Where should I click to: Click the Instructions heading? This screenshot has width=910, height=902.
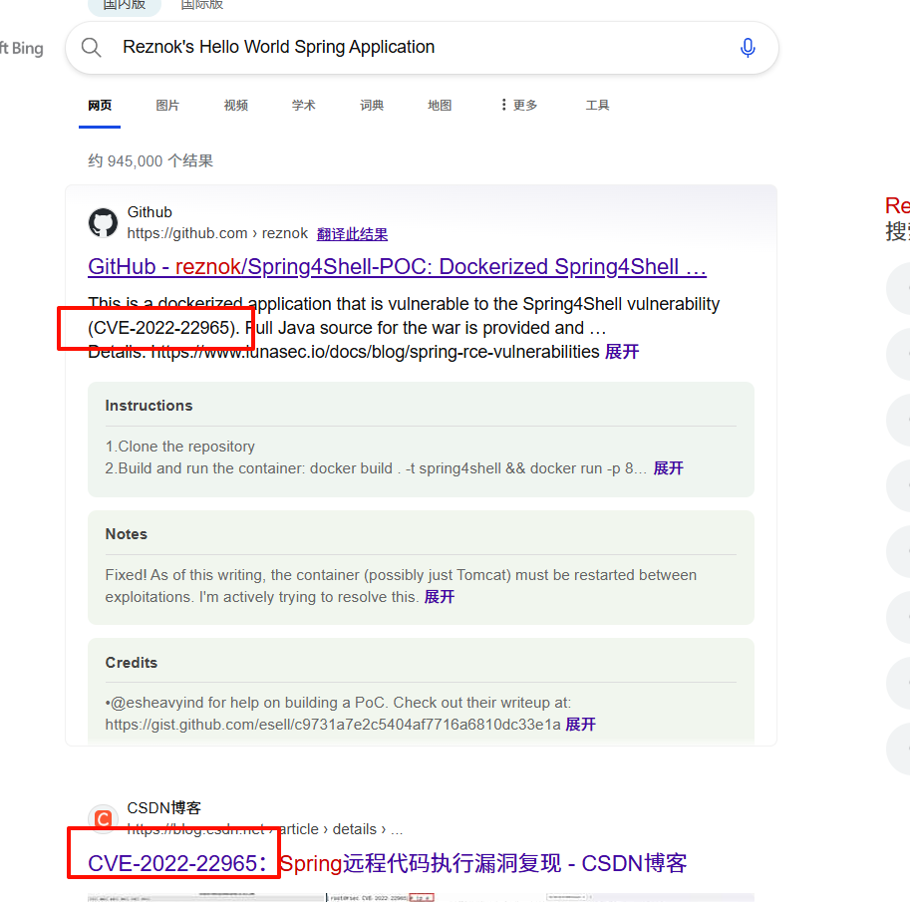click(149, 405)
